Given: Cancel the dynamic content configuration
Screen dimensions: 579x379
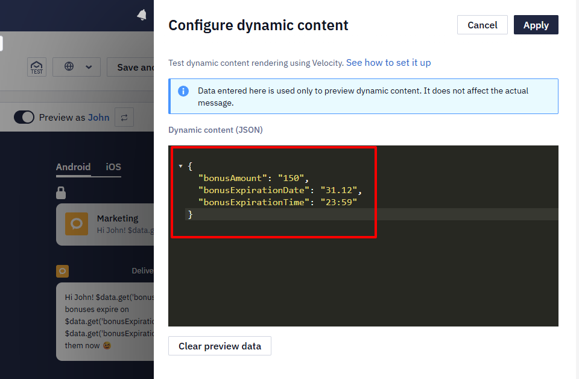Looking at the screenshot, I should [482, 25].
